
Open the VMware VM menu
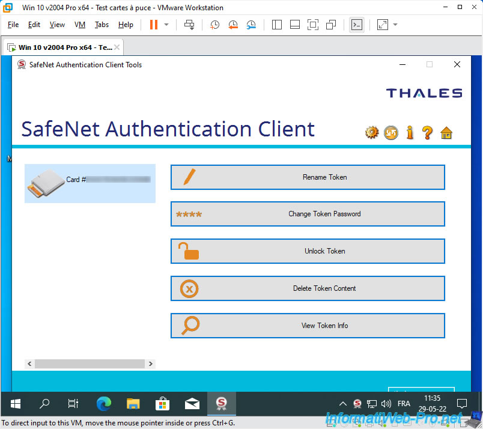point(80,25)
